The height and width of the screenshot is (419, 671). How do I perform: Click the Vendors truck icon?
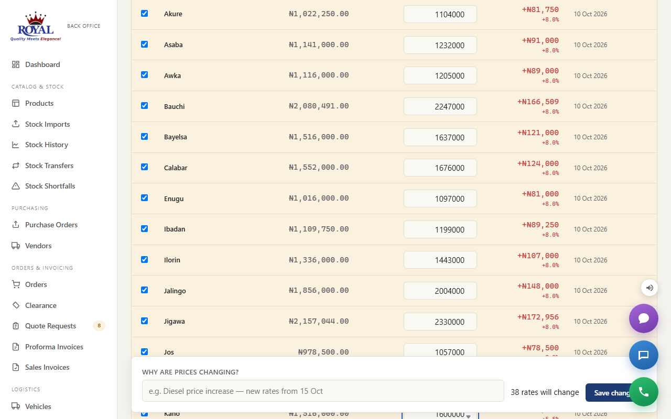point(16,246)
